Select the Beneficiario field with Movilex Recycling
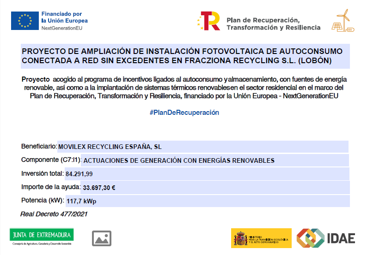This screenshot has width=367, height=255. click(x=202, y=147)
